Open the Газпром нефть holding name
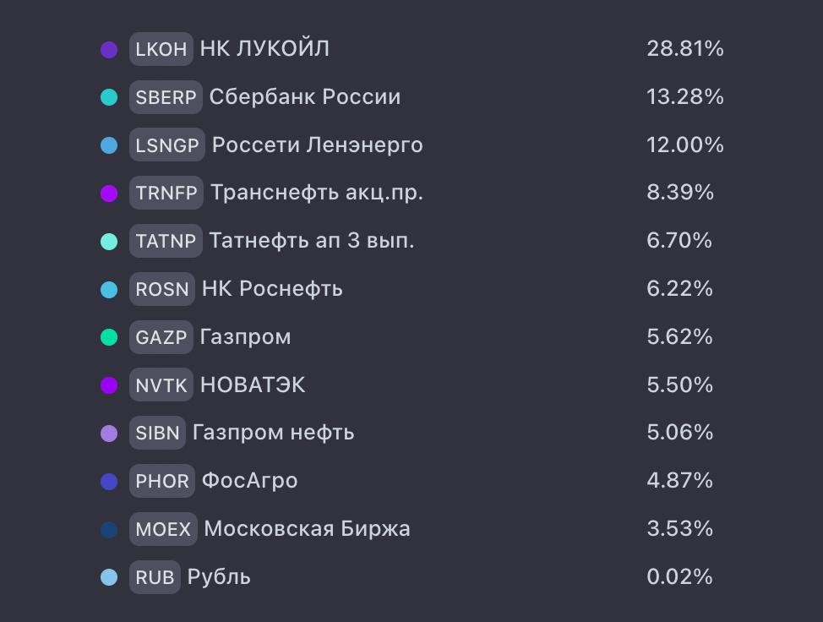823x622 pixels. [x=273, y=433]
